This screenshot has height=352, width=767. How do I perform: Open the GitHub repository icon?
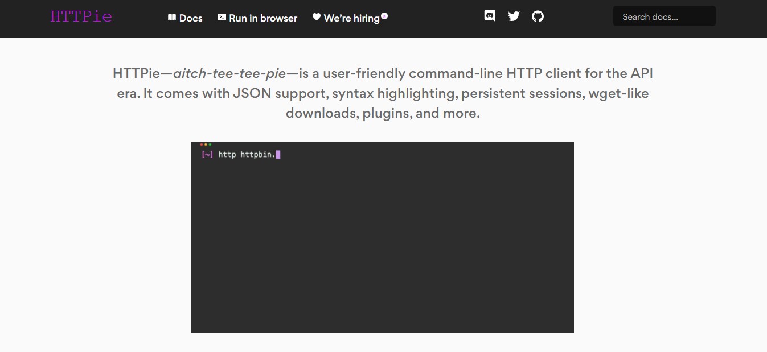coord(538,16)
